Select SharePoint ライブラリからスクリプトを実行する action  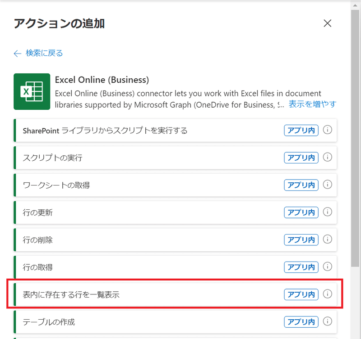click(x=175, y=131)
